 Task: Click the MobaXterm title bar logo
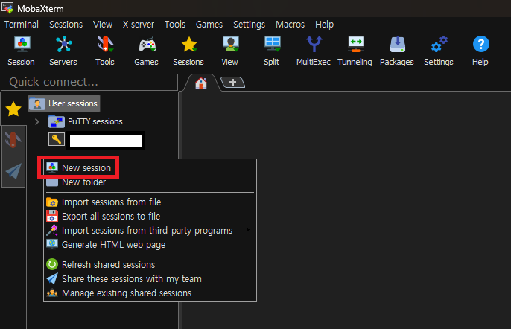7,8
